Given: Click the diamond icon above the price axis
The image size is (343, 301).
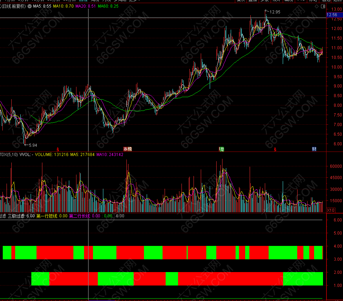Looking at the screenshot, I should tap(316, 6).
